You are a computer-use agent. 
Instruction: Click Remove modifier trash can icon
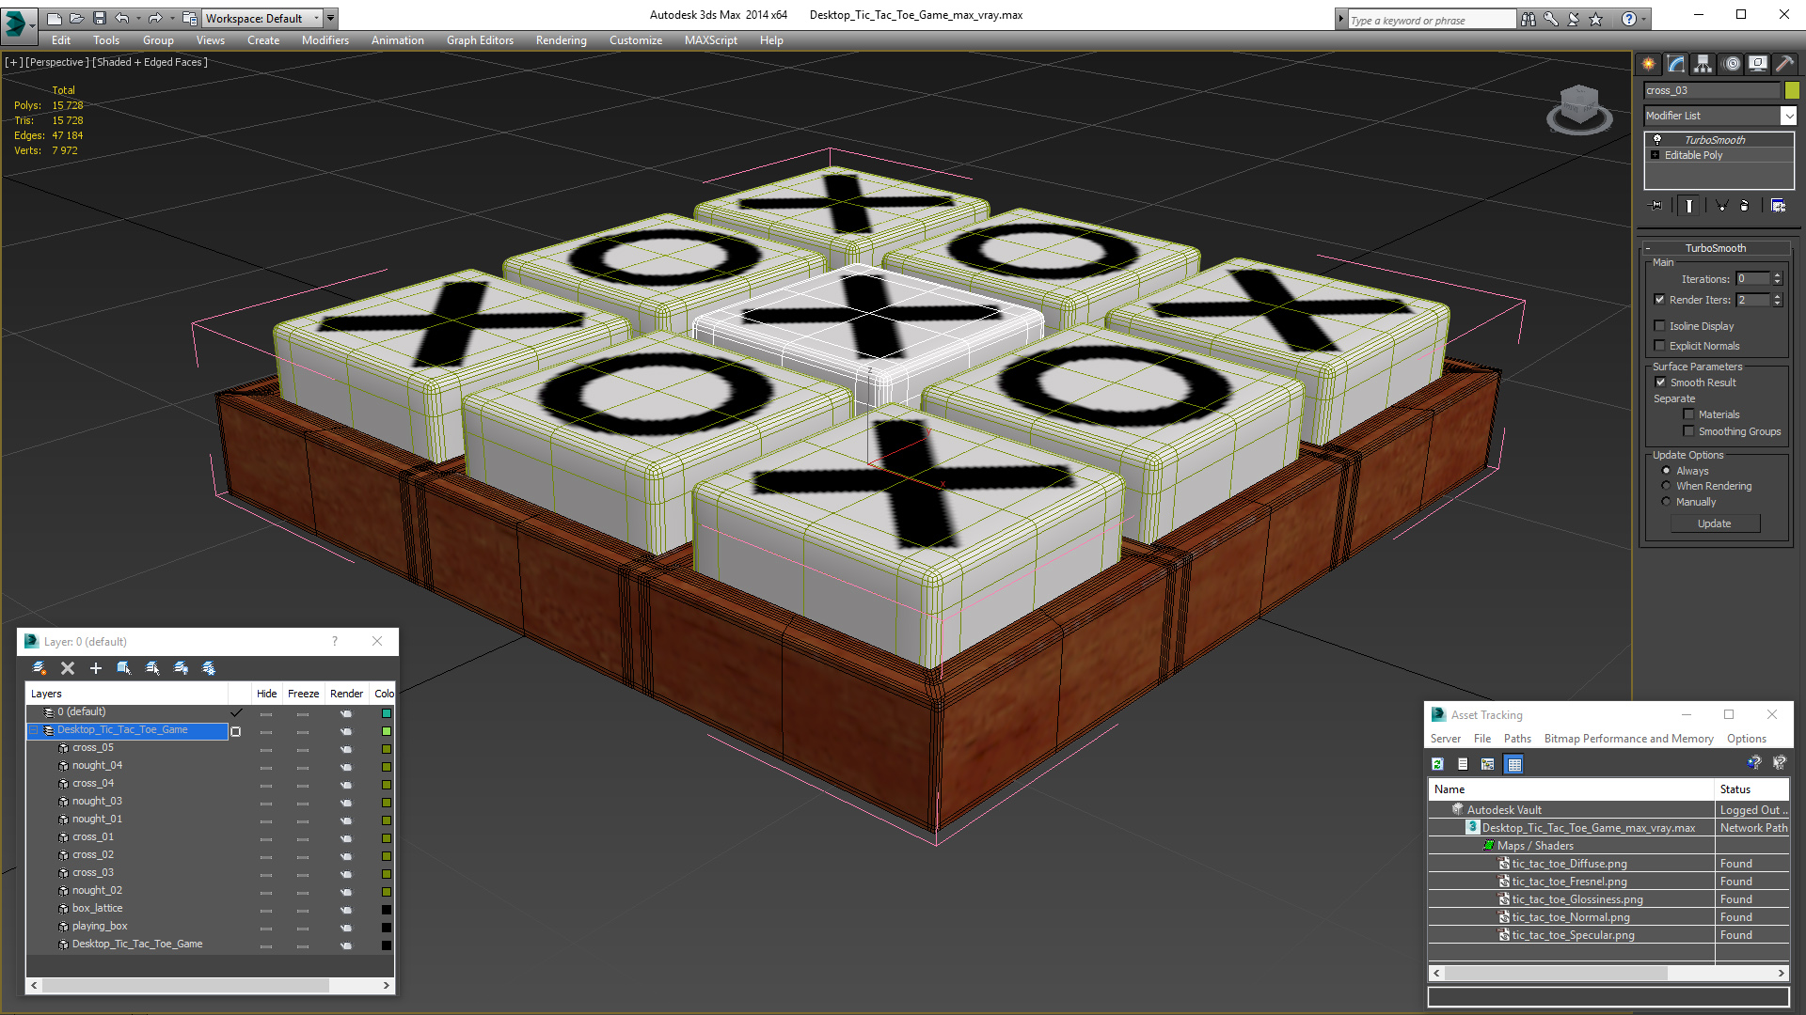tap(1745, 205)
